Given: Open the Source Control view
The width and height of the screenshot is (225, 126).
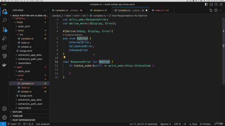Looking at the screenshot, I should coord(5,29).
